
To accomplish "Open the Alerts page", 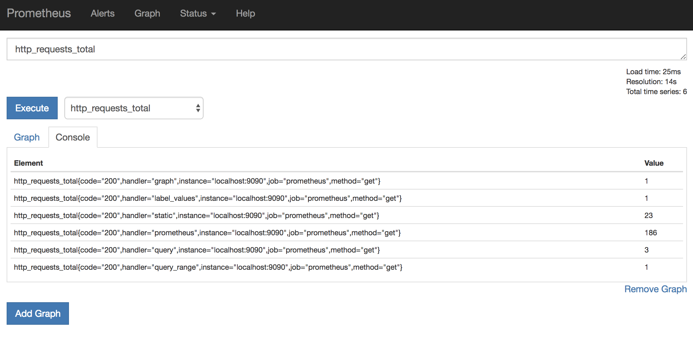I will click(x=102, y=13).
